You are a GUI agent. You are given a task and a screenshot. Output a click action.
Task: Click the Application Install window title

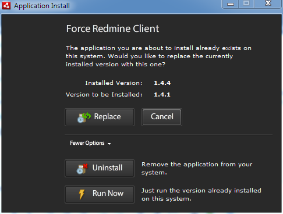[x=42, y=6]
